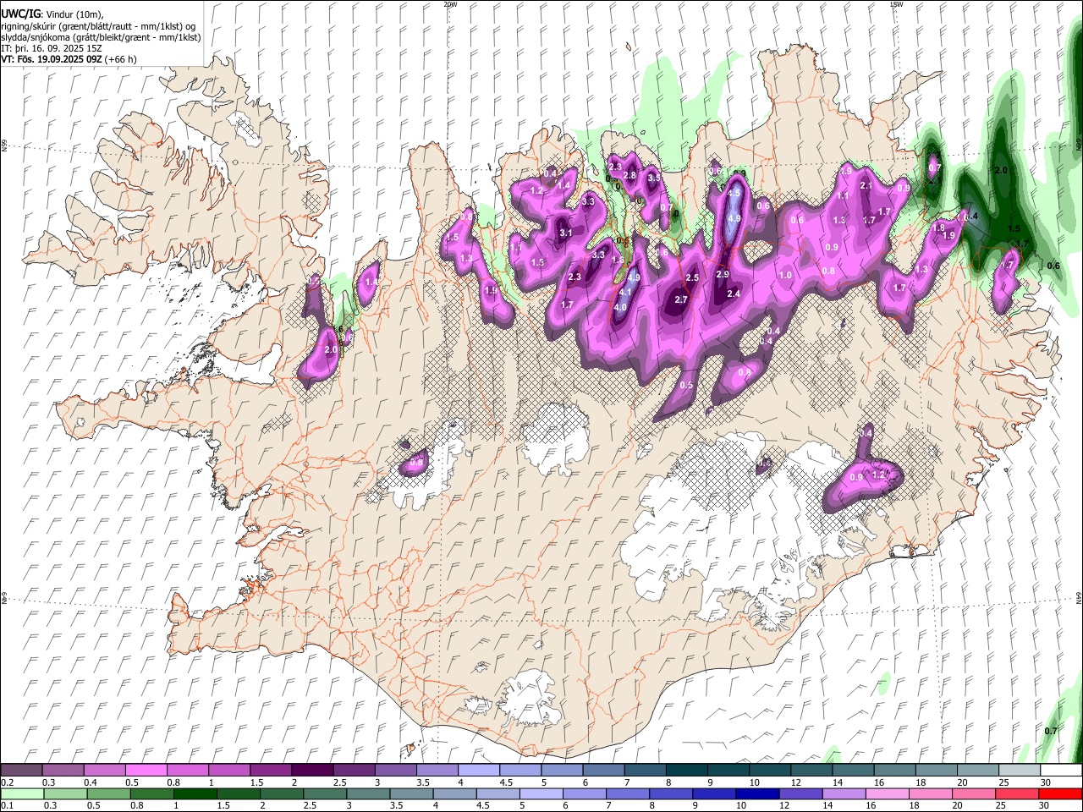Screen dimensions: 1083x812
Task: Click the red swatch labeled 30
Action: pos(1062,793)
